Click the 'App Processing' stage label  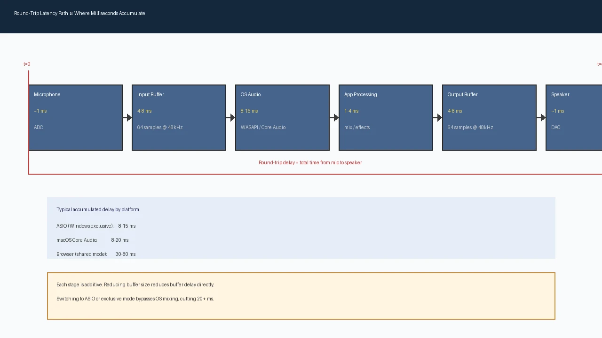pyautogui.click(x=361, y=94)
